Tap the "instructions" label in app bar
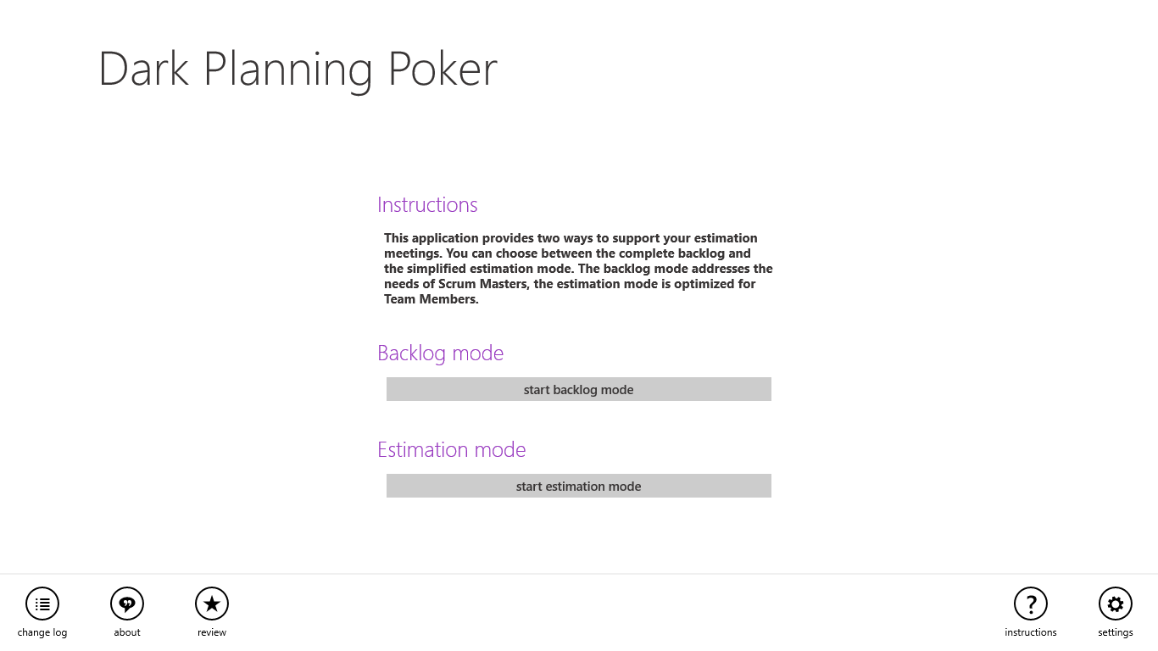1158x651 pixels. click(x=1030, y=632)
